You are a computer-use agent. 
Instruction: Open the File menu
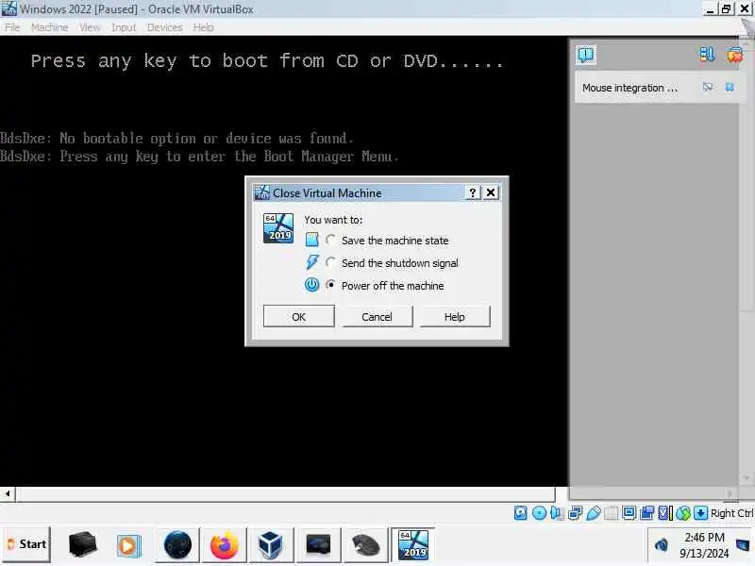tap(12, 27)
